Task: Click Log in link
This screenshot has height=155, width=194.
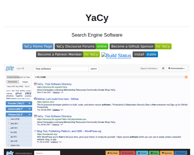Action: [x=20, y=68]
